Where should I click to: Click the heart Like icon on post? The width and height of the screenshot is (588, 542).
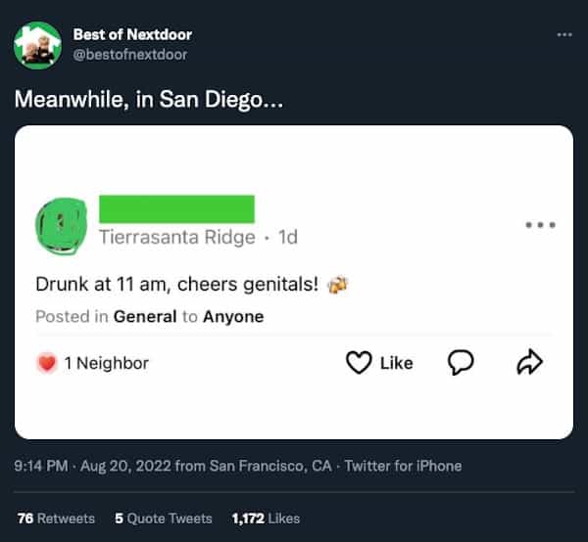(x=358, y=363)
